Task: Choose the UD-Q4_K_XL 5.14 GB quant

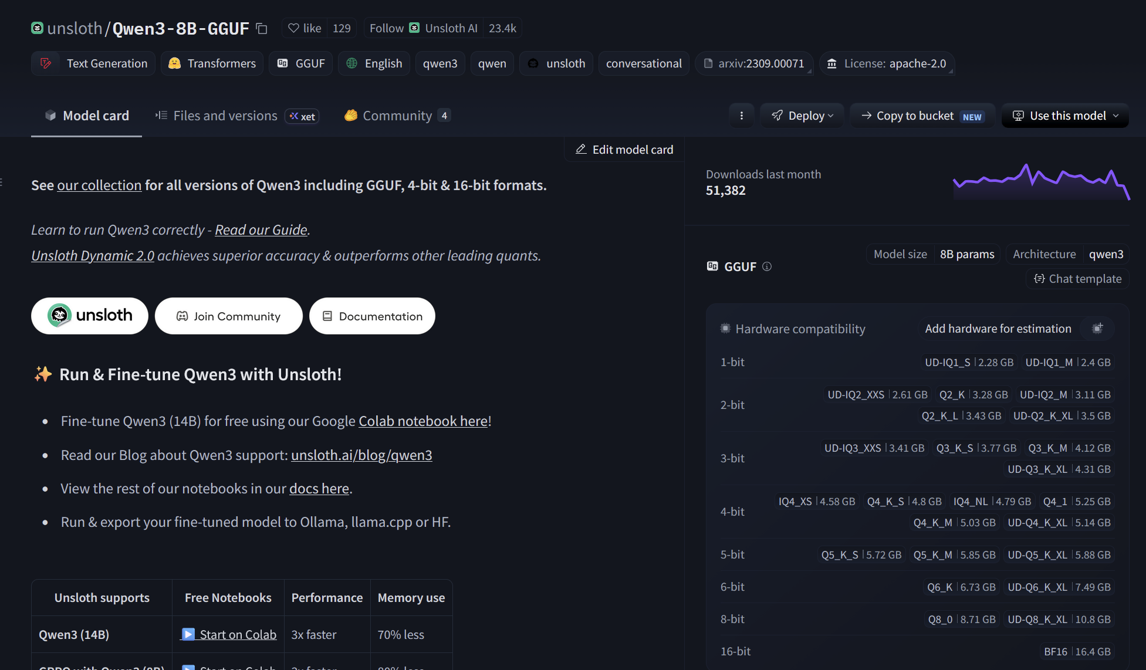Action: pos(1059,523)
